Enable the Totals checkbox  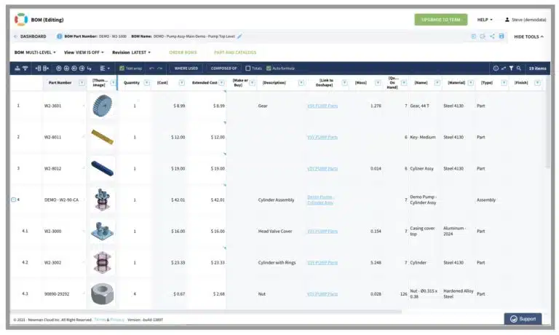pos(247,68)
